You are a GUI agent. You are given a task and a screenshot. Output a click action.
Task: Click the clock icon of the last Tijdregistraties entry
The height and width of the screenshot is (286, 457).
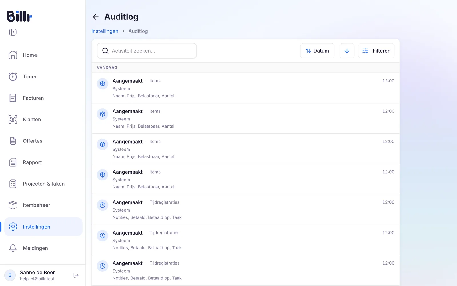pyautogui.click(x=103, y=266)
